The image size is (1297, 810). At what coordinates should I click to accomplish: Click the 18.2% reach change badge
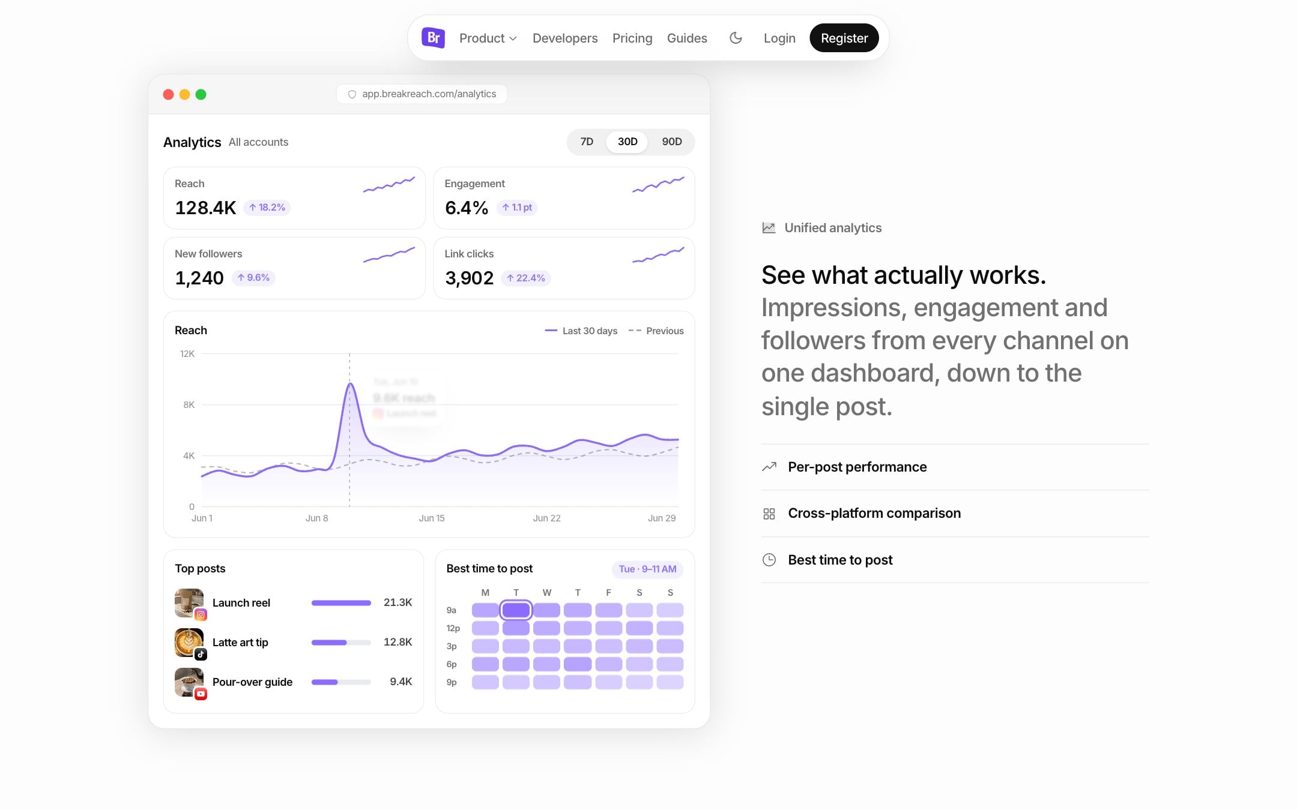pos(267,208)
